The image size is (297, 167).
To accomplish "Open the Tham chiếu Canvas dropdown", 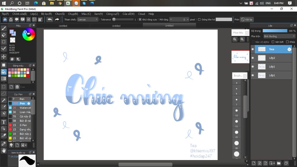I will (x=88, y=19).
